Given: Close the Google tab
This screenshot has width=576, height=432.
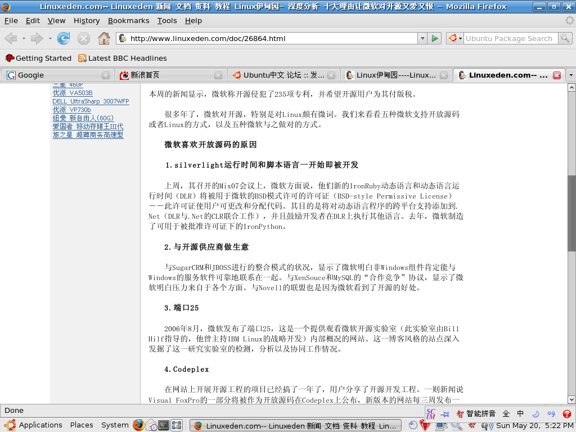Looking at the screenshot, I should click(106, 75).
